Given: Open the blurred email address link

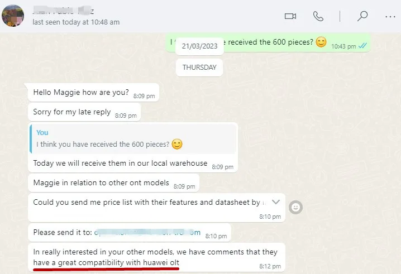Looking at the screenshot, I should pyautogui.click(x=147, y=233).
